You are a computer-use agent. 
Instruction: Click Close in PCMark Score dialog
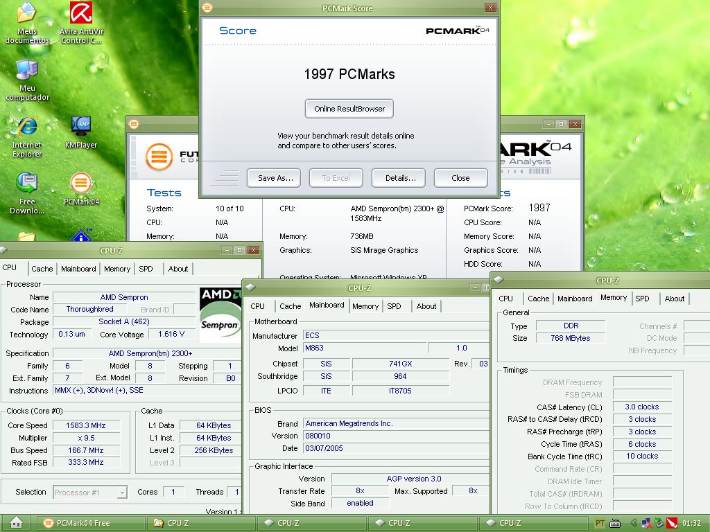[x=460, y=178]
